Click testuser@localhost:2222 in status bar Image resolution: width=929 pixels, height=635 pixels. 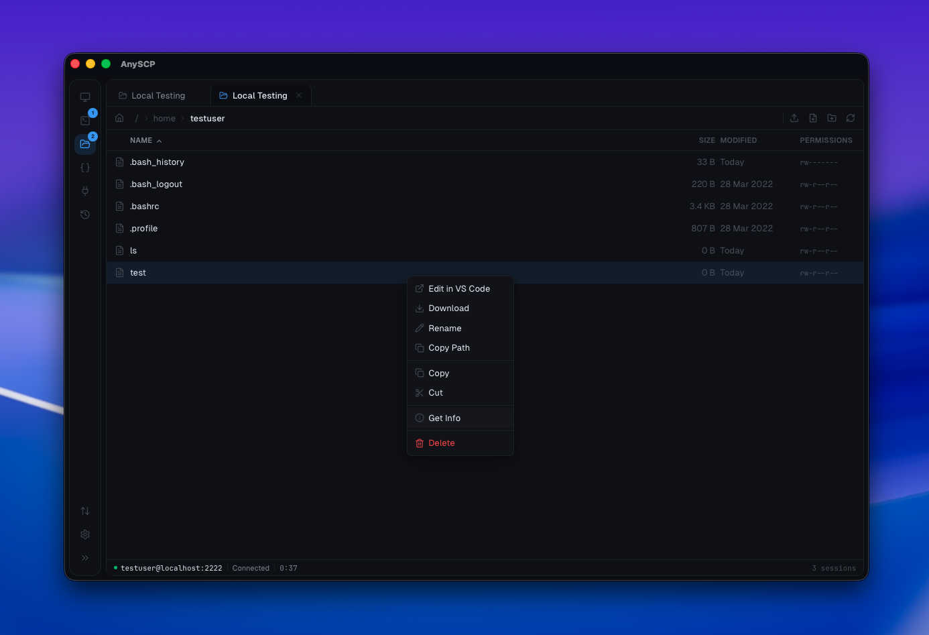click(x=172, y=569)
